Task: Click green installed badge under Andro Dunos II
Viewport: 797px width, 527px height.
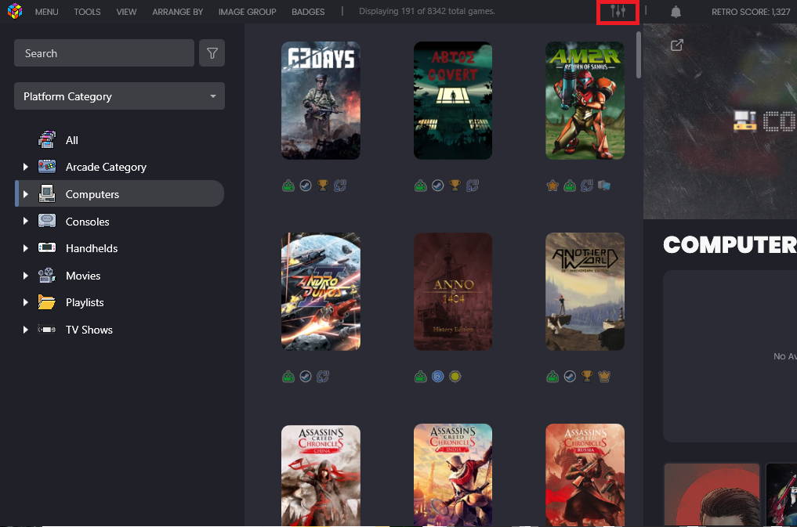Action: point(288,376)
